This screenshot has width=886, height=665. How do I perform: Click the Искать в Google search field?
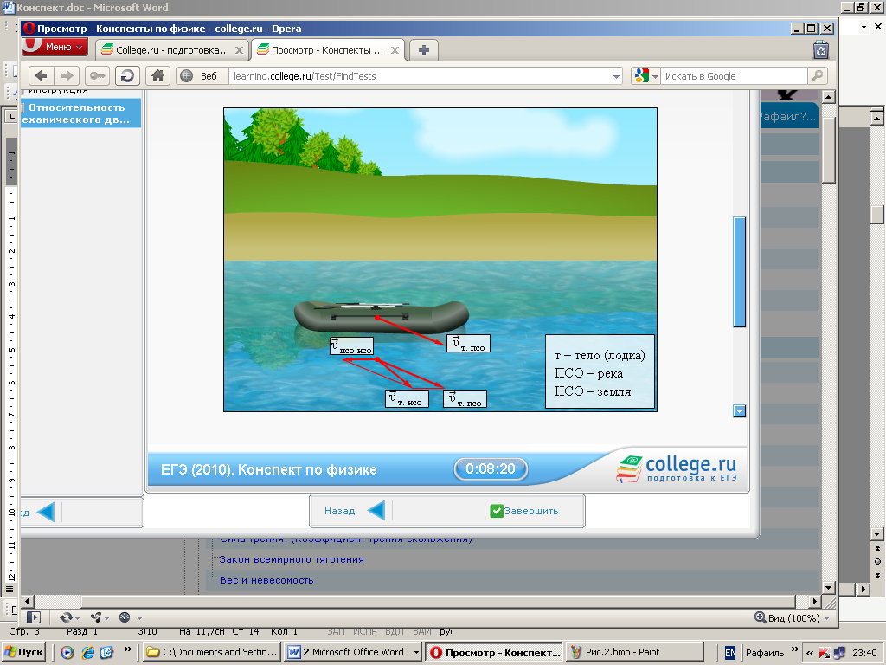734,76
